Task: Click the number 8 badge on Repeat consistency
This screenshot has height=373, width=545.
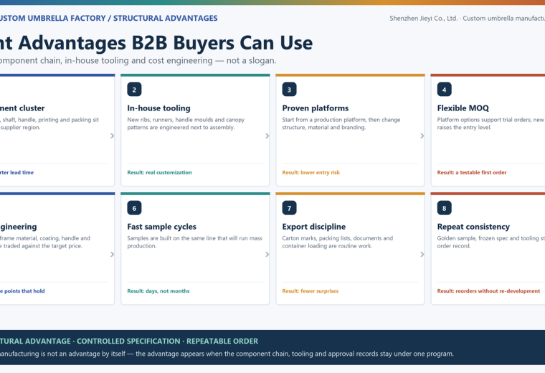Action: tap(444, 208)
